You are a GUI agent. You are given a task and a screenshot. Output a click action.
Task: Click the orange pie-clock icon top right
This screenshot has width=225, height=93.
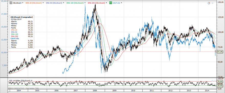(x=209, y=3)
